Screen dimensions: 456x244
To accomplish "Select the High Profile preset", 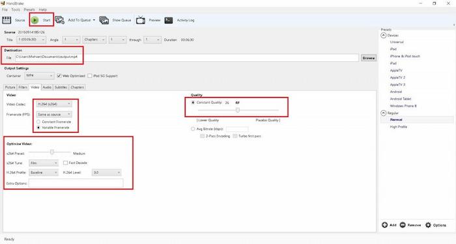I will click(x=399, y=127).
